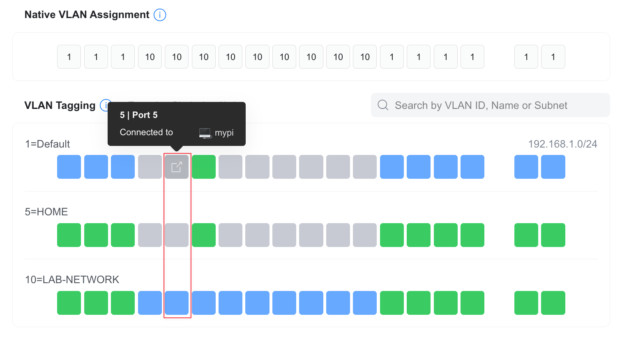622x337 pixels.
Task: Click the 1=Default VLAN label
Action: pyautogui.click(x=48, y=144)
